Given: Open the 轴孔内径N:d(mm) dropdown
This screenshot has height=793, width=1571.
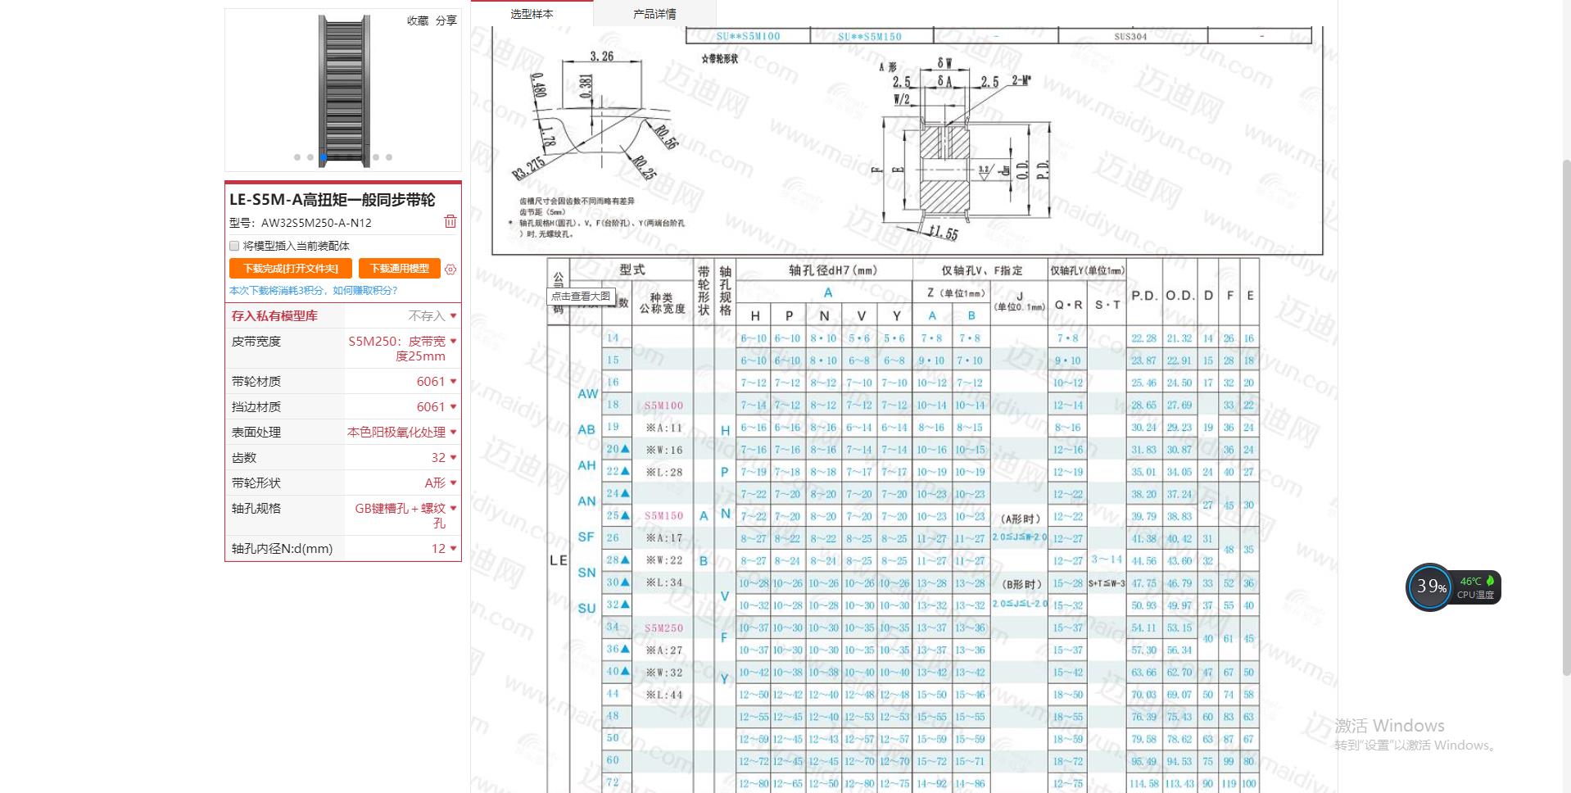Looking at the screenshot, I should coord(402,549).
